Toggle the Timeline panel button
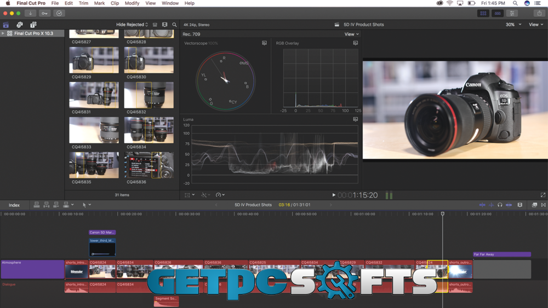 coord(498,13)
